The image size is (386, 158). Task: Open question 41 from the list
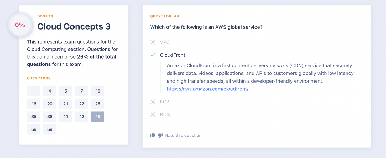click(66, 117)
